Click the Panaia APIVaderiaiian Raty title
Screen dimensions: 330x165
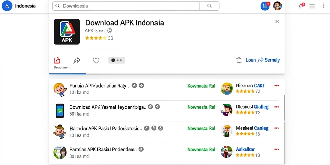pyautogui.click(x=99, y=86)
